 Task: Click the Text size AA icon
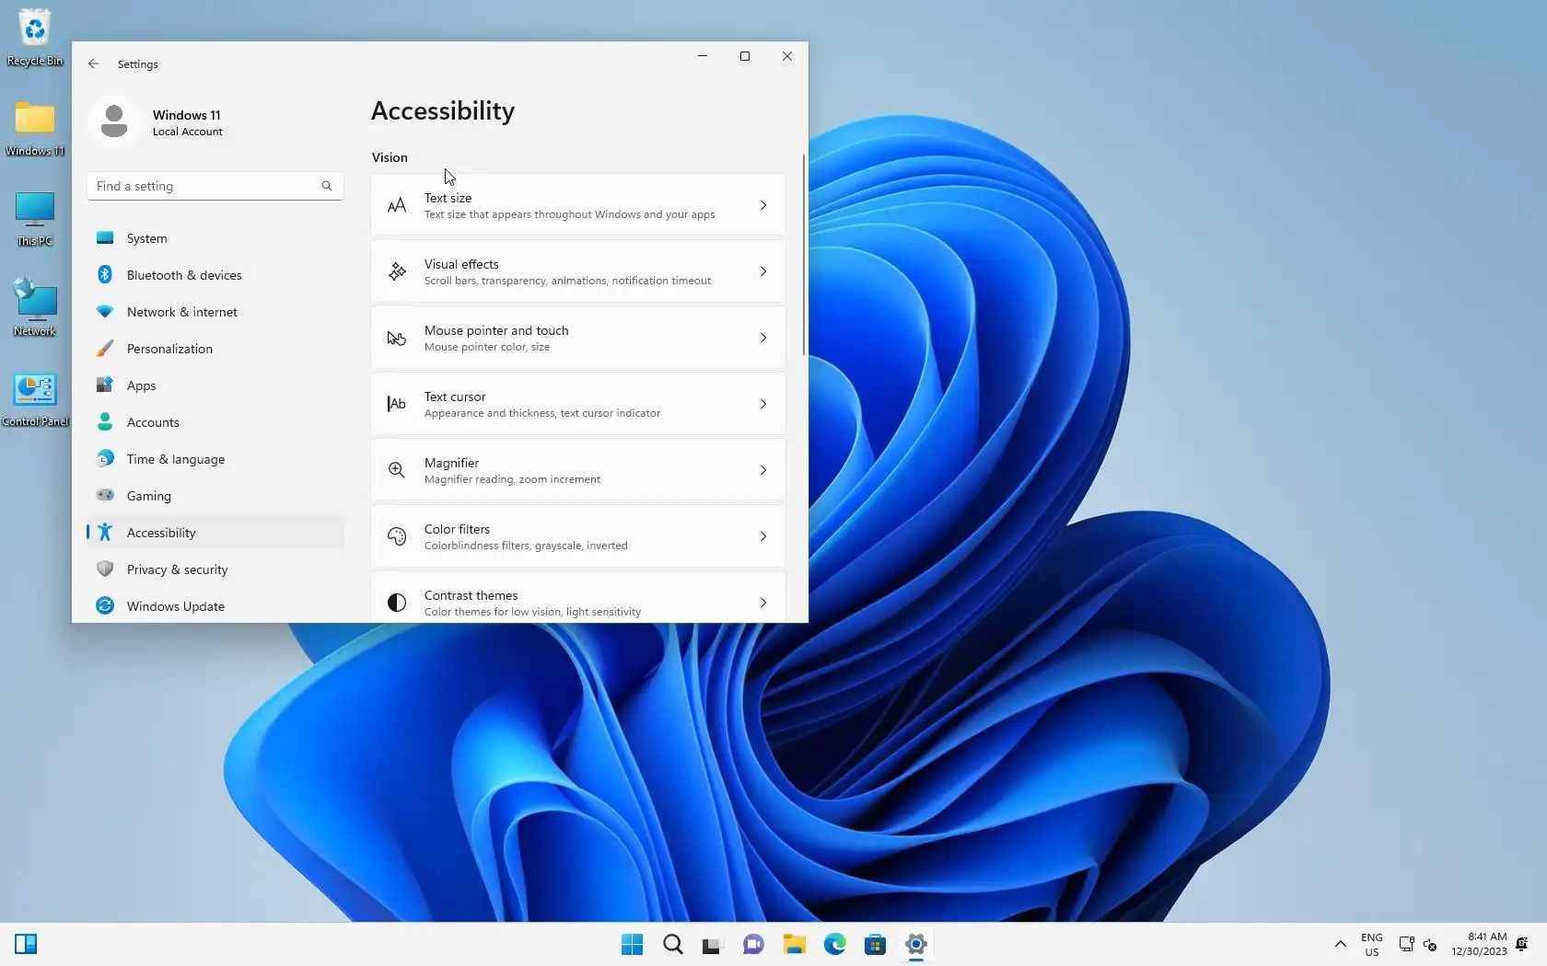[x=397, y=206]
